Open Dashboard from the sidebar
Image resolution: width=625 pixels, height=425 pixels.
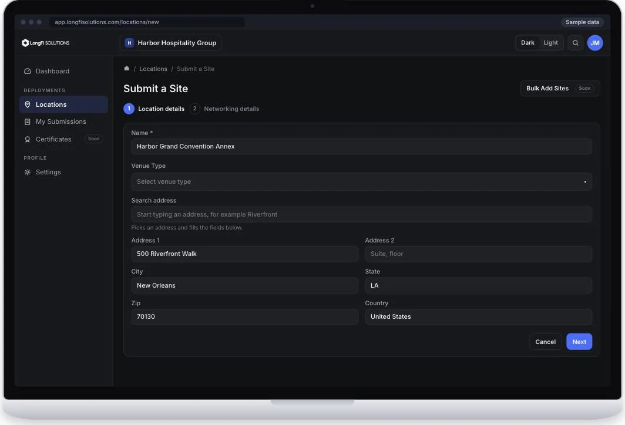click(63, 71)
